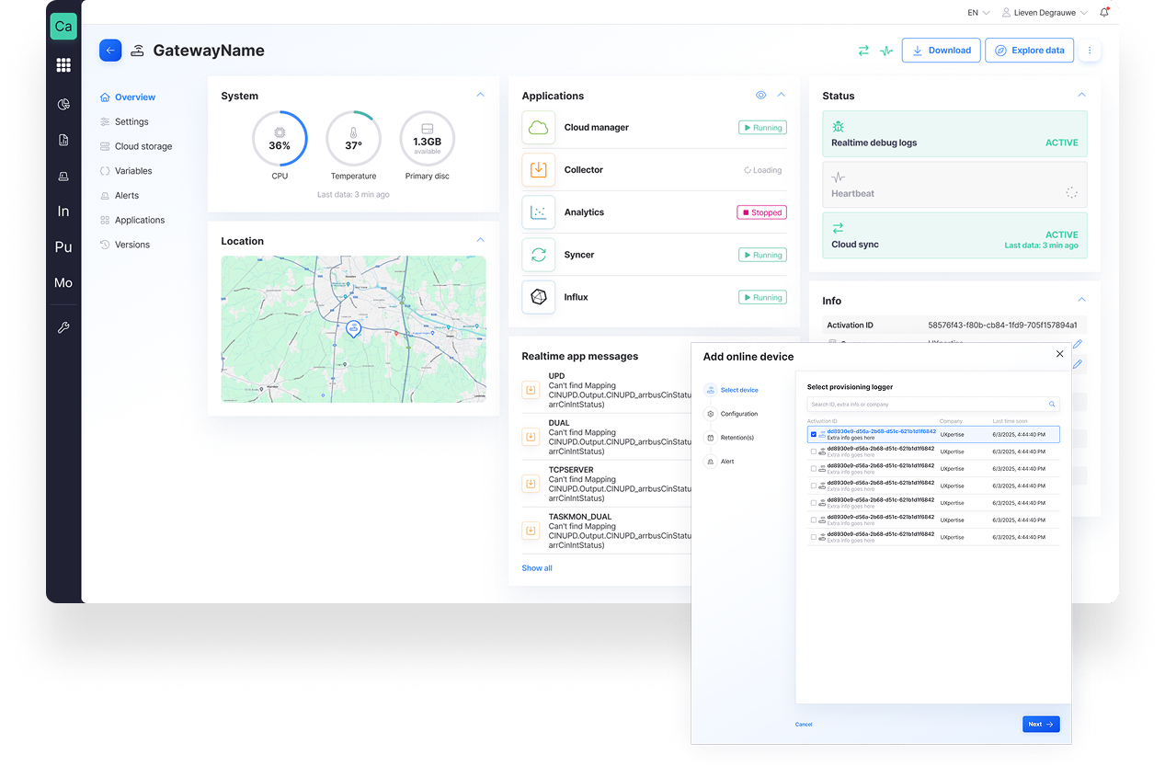This screenshot has height=777, width=1165.
Task: Uncheck the selected provisioning logger checkbox
Action: coord(814,434)
